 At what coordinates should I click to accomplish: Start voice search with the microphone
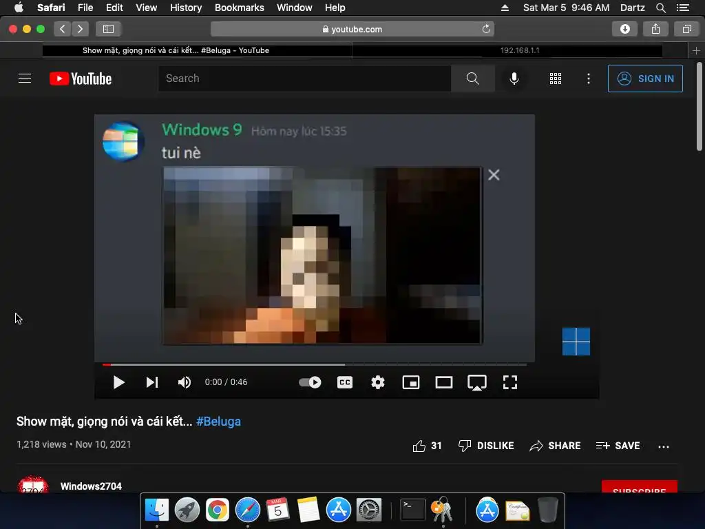514,79
